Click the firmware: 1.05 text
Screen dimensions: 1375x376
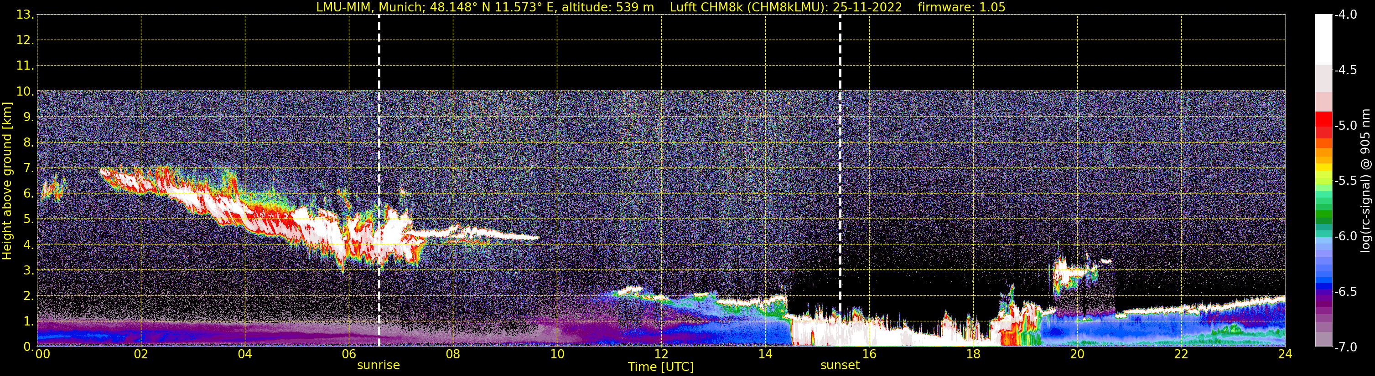click(x=961, y=7)
